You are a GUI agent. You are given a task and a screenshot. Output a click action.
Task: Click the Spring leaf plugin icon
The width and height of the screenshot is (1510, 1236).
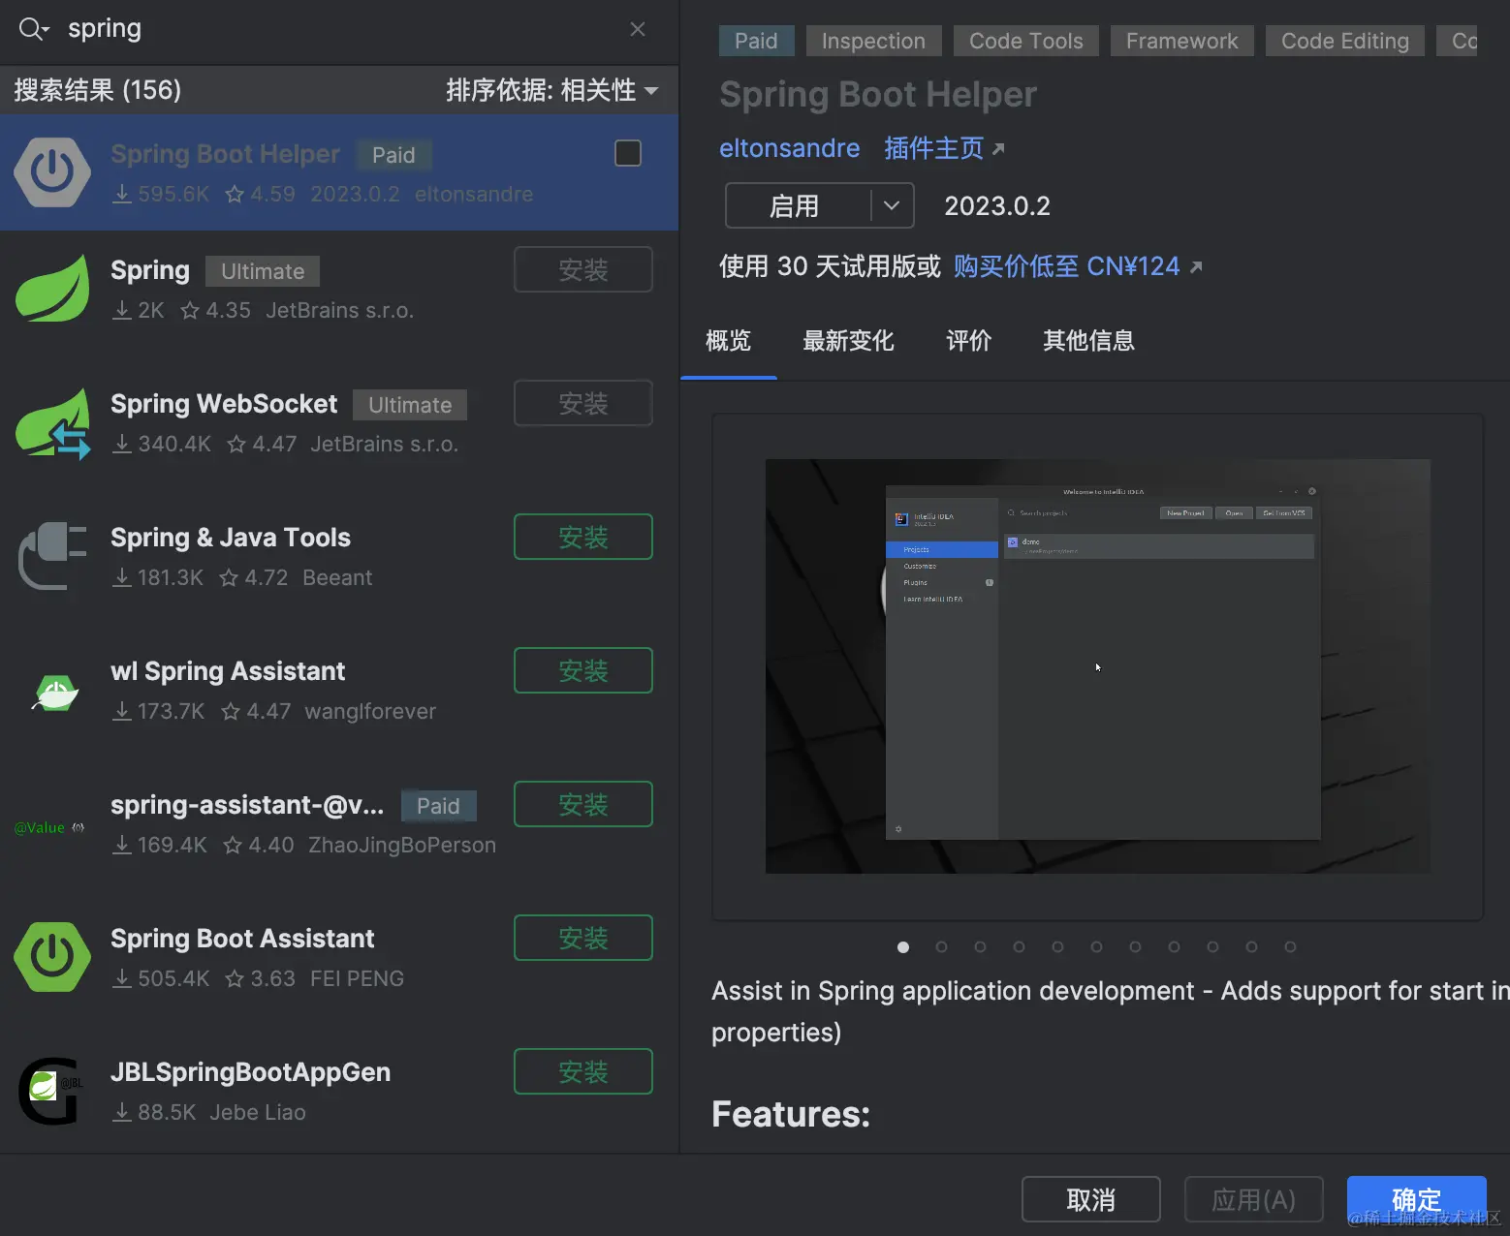[x=52, y=289]
